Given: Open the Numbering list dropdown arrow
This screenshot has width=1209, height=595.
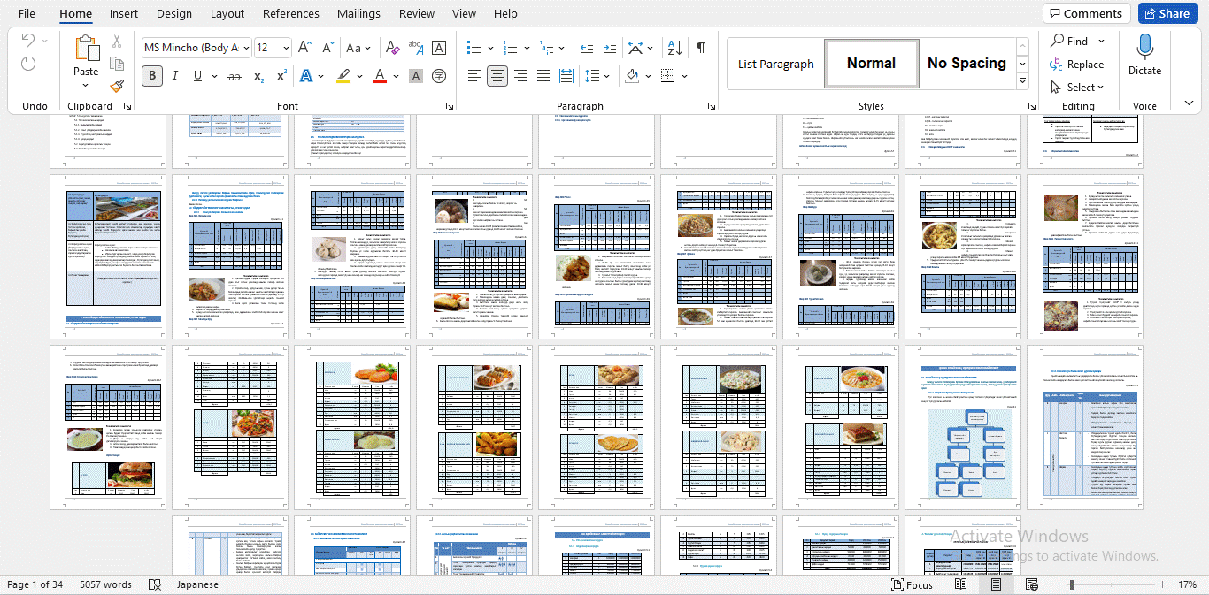Looking at the screenshot, I should (527, 48).
